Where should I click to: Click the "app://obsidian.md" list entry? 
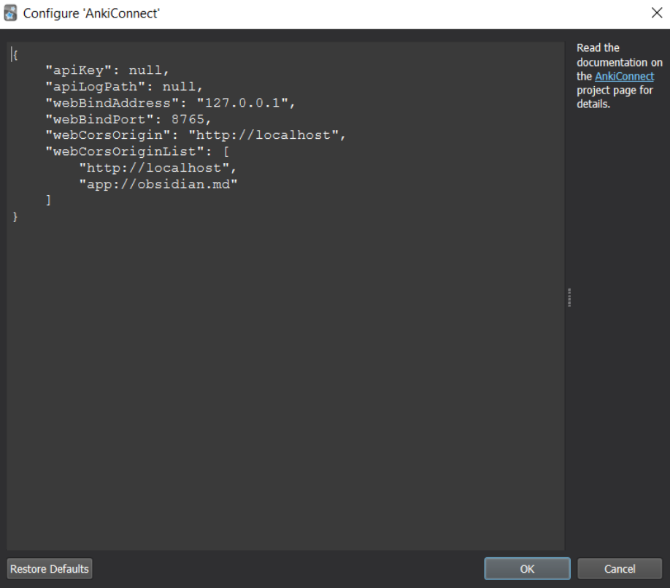(x=158, y=184)
